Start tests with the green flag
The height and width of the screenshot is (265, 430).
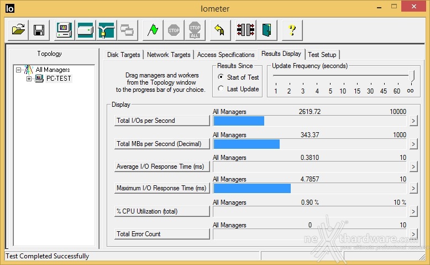click(x=153, y=30)
